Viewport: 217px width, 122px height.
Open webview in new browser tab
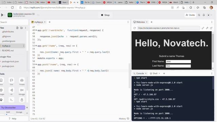pyautogui.click(x=211, y=28)
